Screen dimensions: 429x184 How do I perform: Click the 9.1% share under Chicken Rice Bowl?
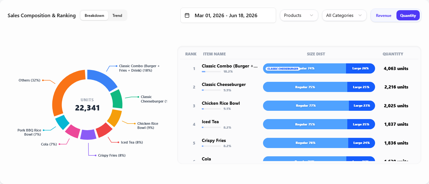(227, 109)
